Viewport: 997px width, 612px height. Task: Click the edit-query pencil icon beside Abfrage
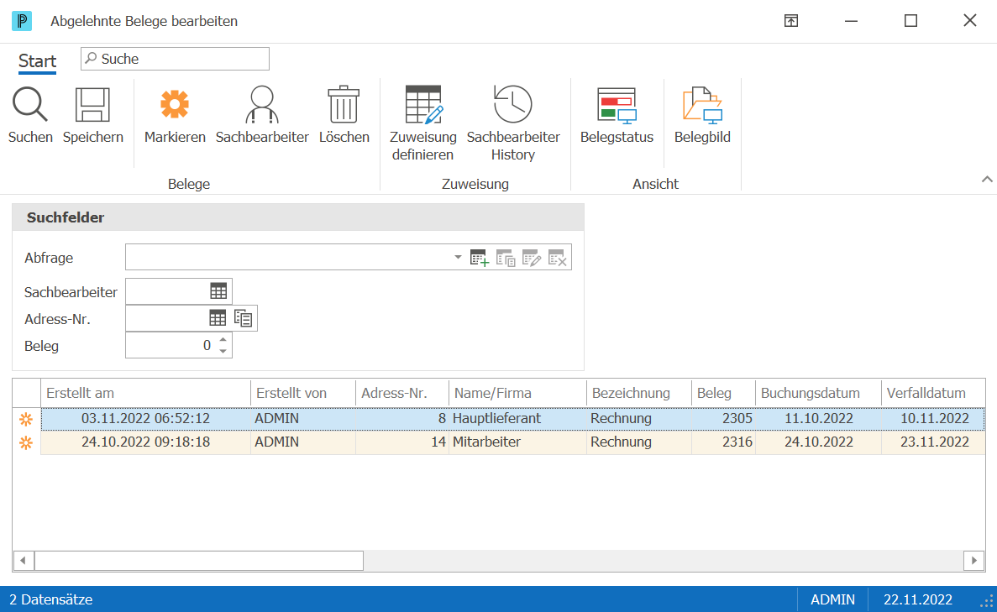point(532,258)
